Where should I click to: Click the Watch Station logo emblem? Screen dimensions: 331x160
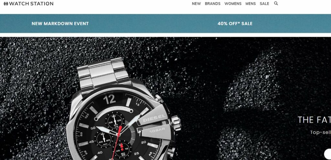tap(6, 4)
